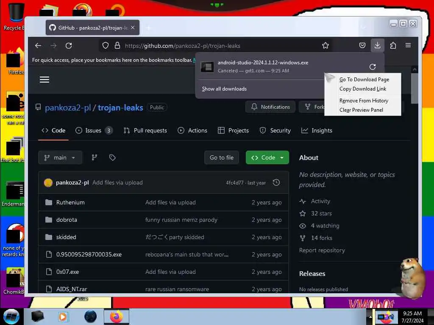
Task: Open the main branch dropdown
Action: [x=60, y=157]
